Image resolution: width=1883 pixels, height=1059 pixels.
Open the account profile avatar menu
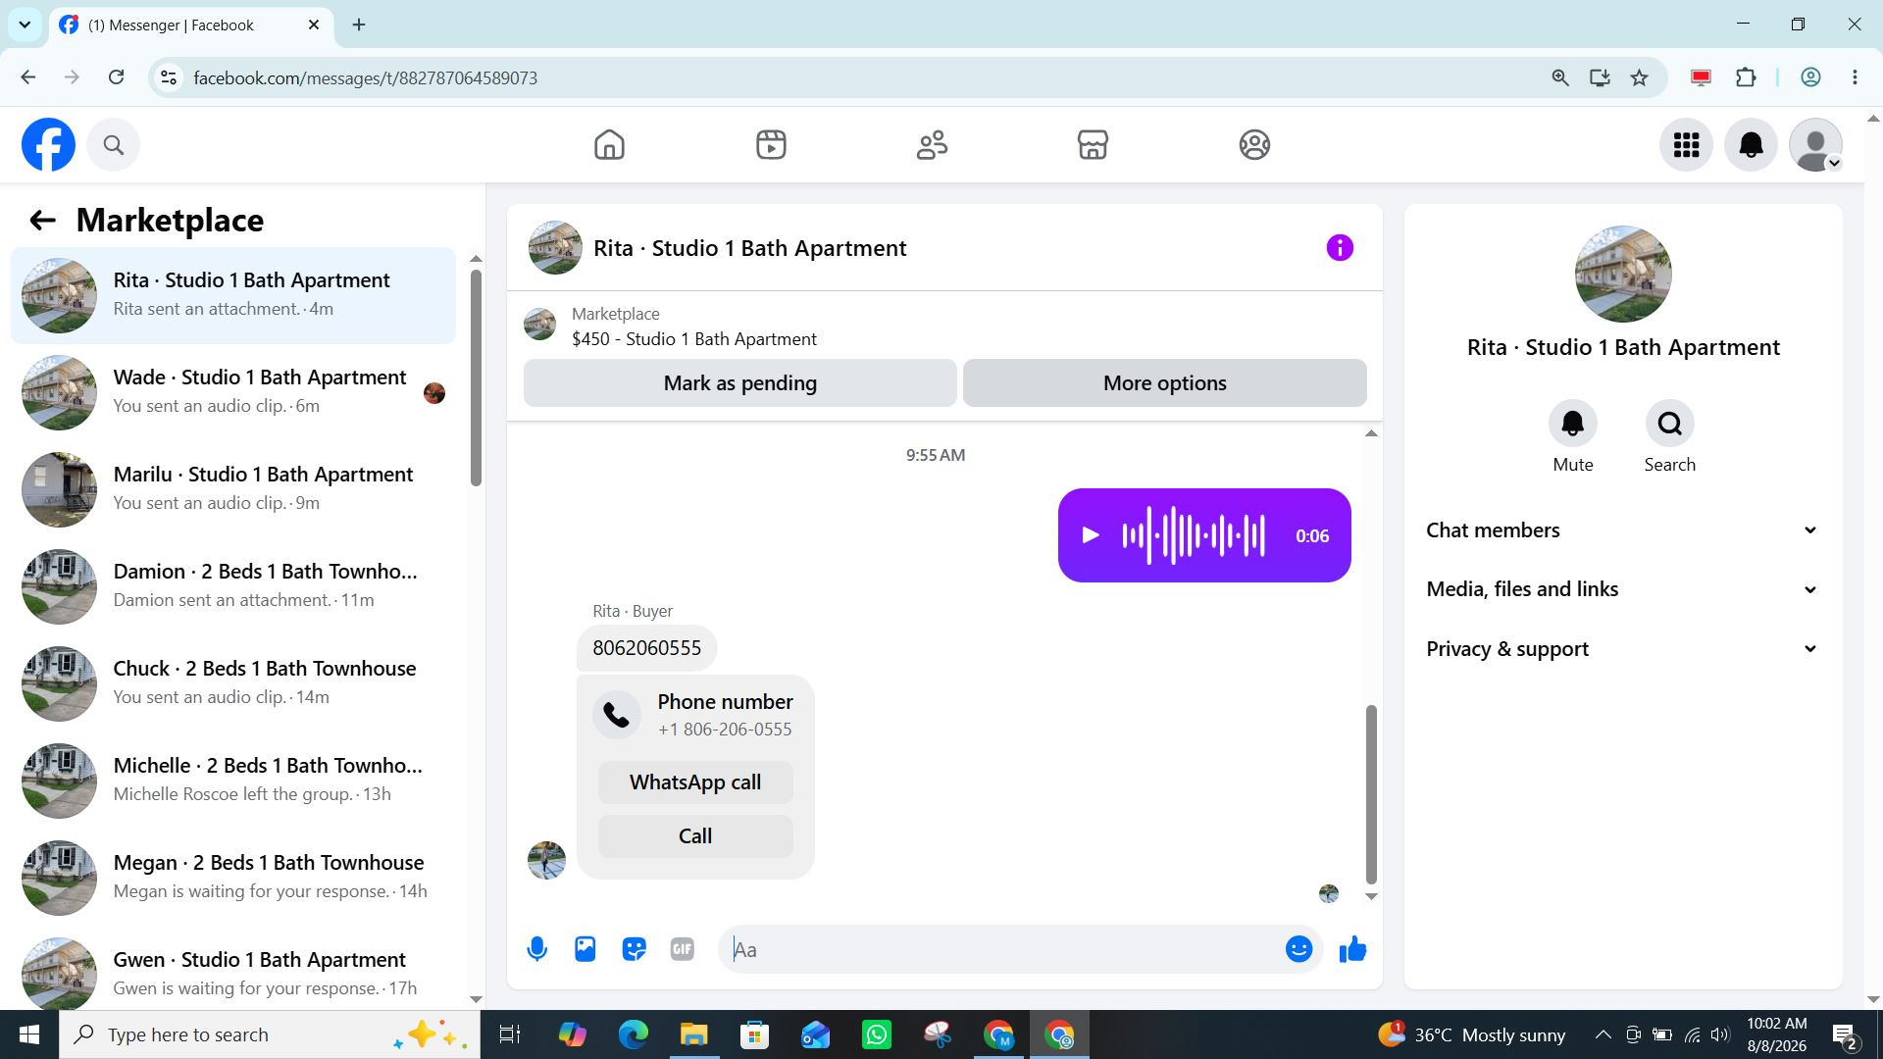coord(1815,145)
